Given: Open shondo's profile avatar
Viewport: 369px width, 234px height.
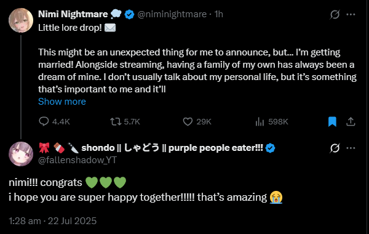Looking at the screenshot, I should pyautogui.click(x=21, y=154).
